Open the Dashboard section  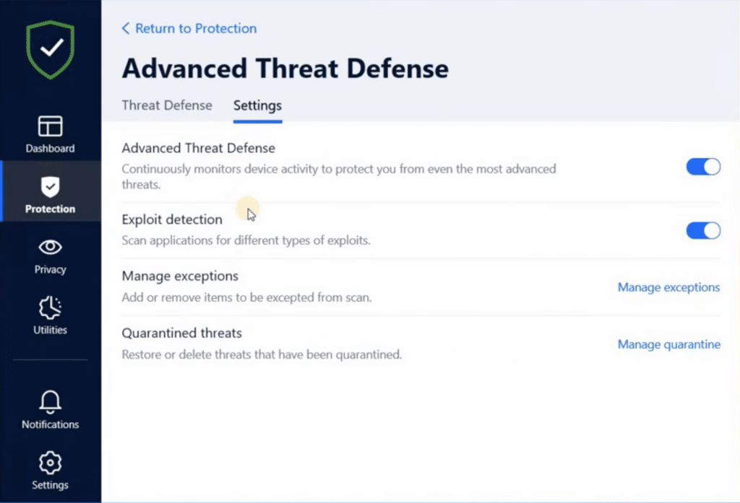coord(50,134)
